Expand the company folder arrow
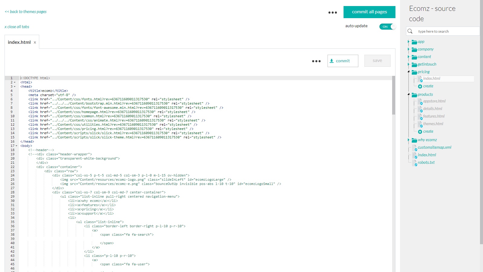This screenshot has width=483, height=272. click(x=408, y=49)
